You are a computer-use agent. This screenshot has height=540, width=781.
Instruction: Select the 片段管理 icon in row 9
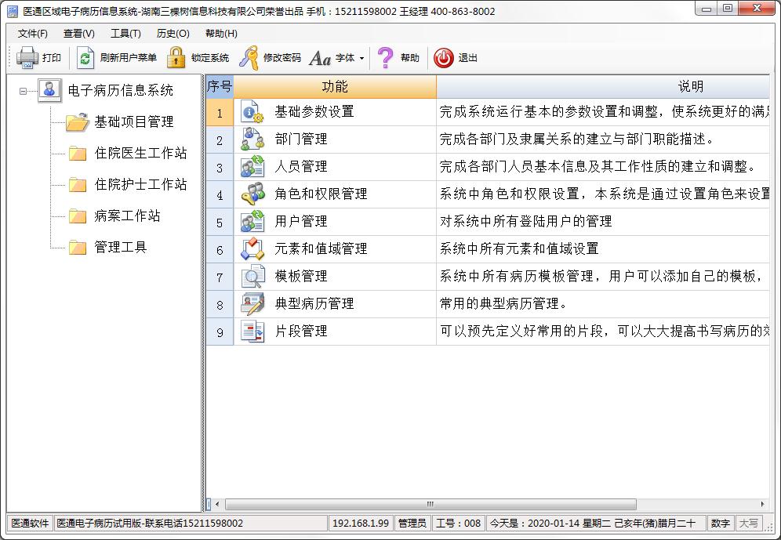point(252,331)
